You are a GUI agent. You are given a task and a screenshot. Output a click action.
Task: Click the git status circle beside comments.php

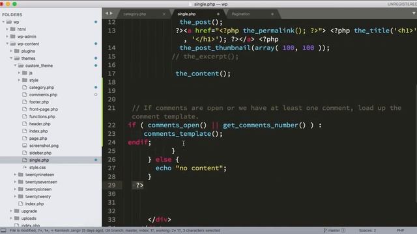tap(96, 94)
